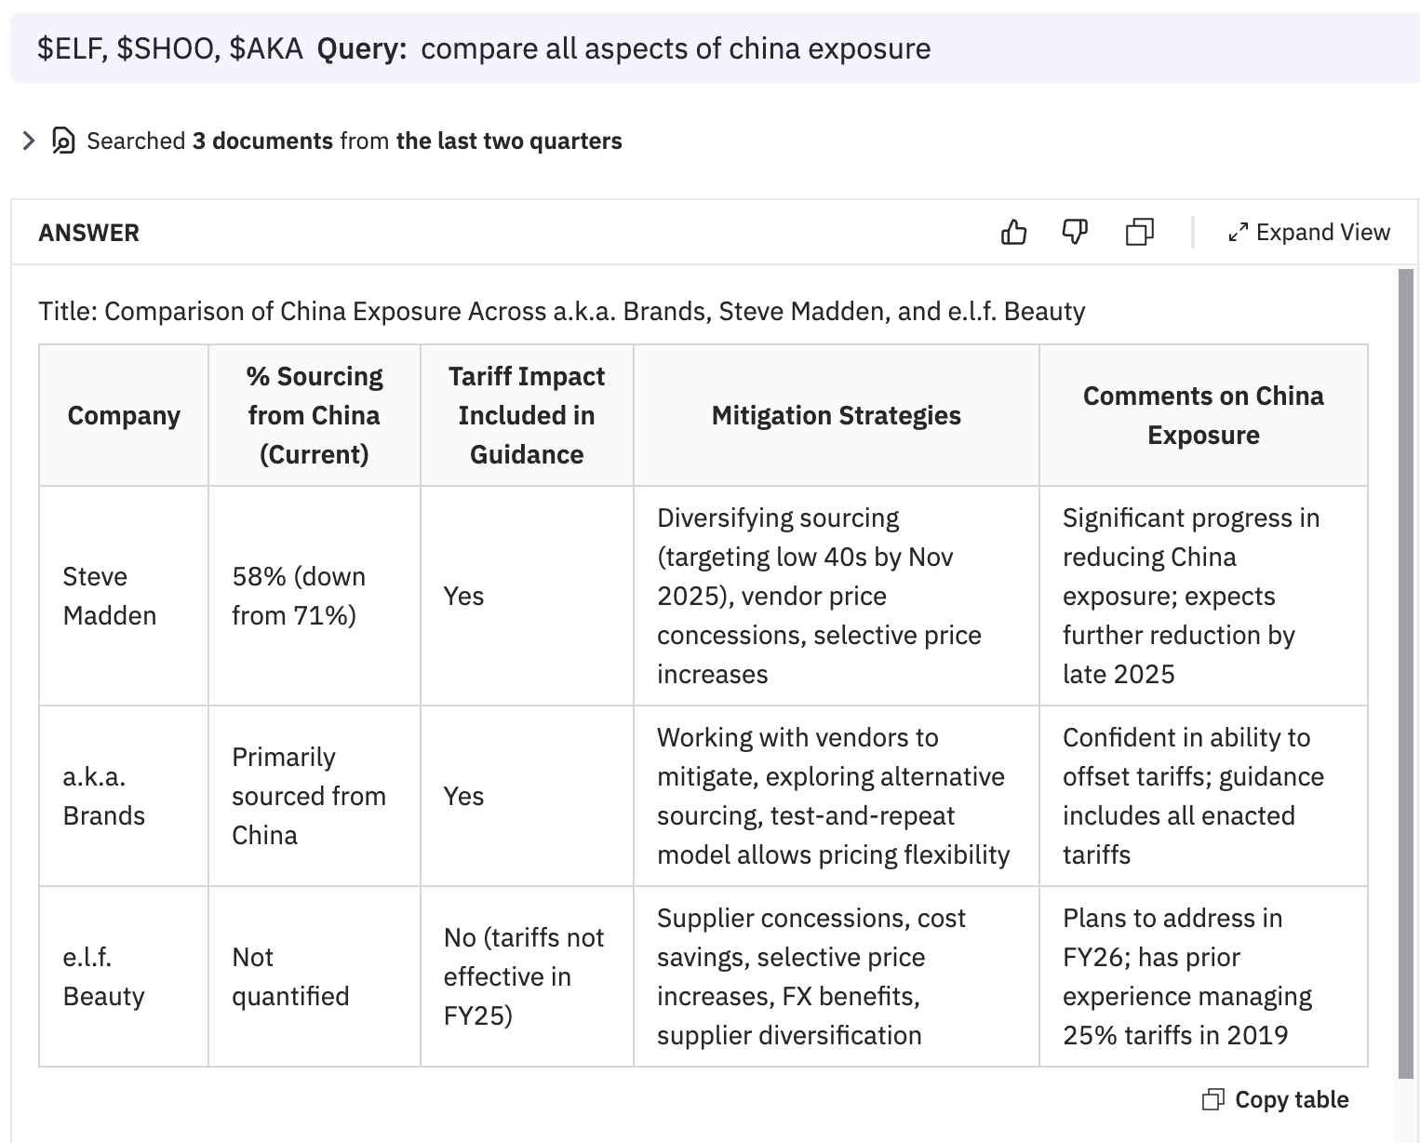Viewport: 1420px width, 1143px height.
Task: Click the Company column header
Action: [124, 415]
